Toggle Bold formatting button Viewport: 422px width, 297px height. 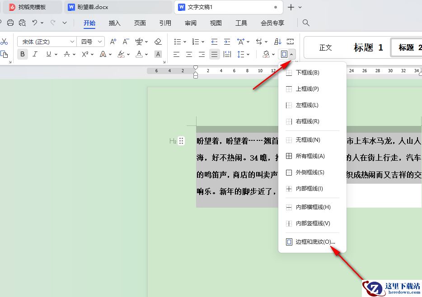click(x=23, y=54)
